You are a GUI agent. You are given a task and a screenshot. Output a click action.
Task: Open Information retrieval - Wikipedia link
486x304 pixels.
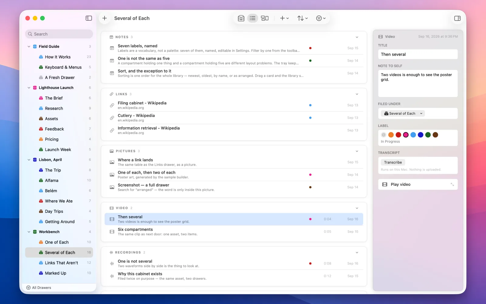point(234,130)
